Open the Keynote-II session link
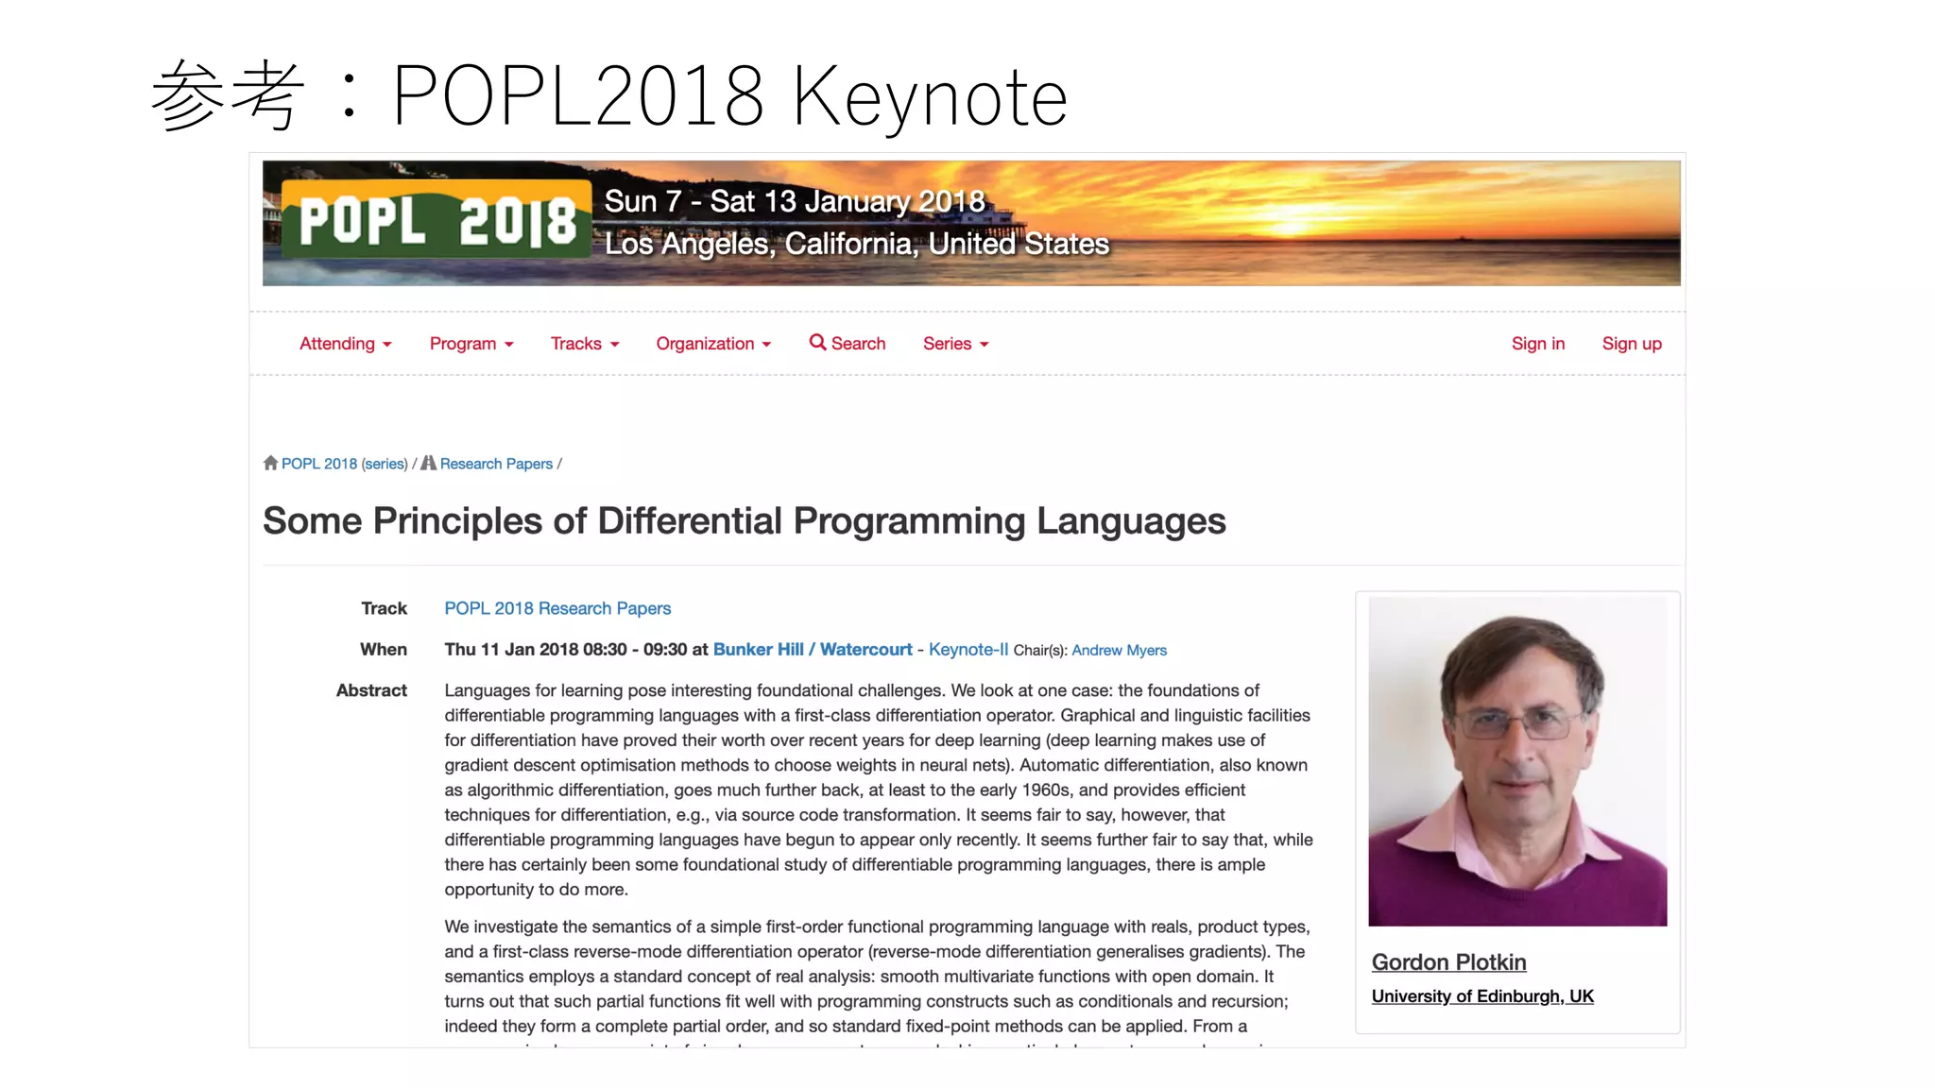 tap(968, 650)
